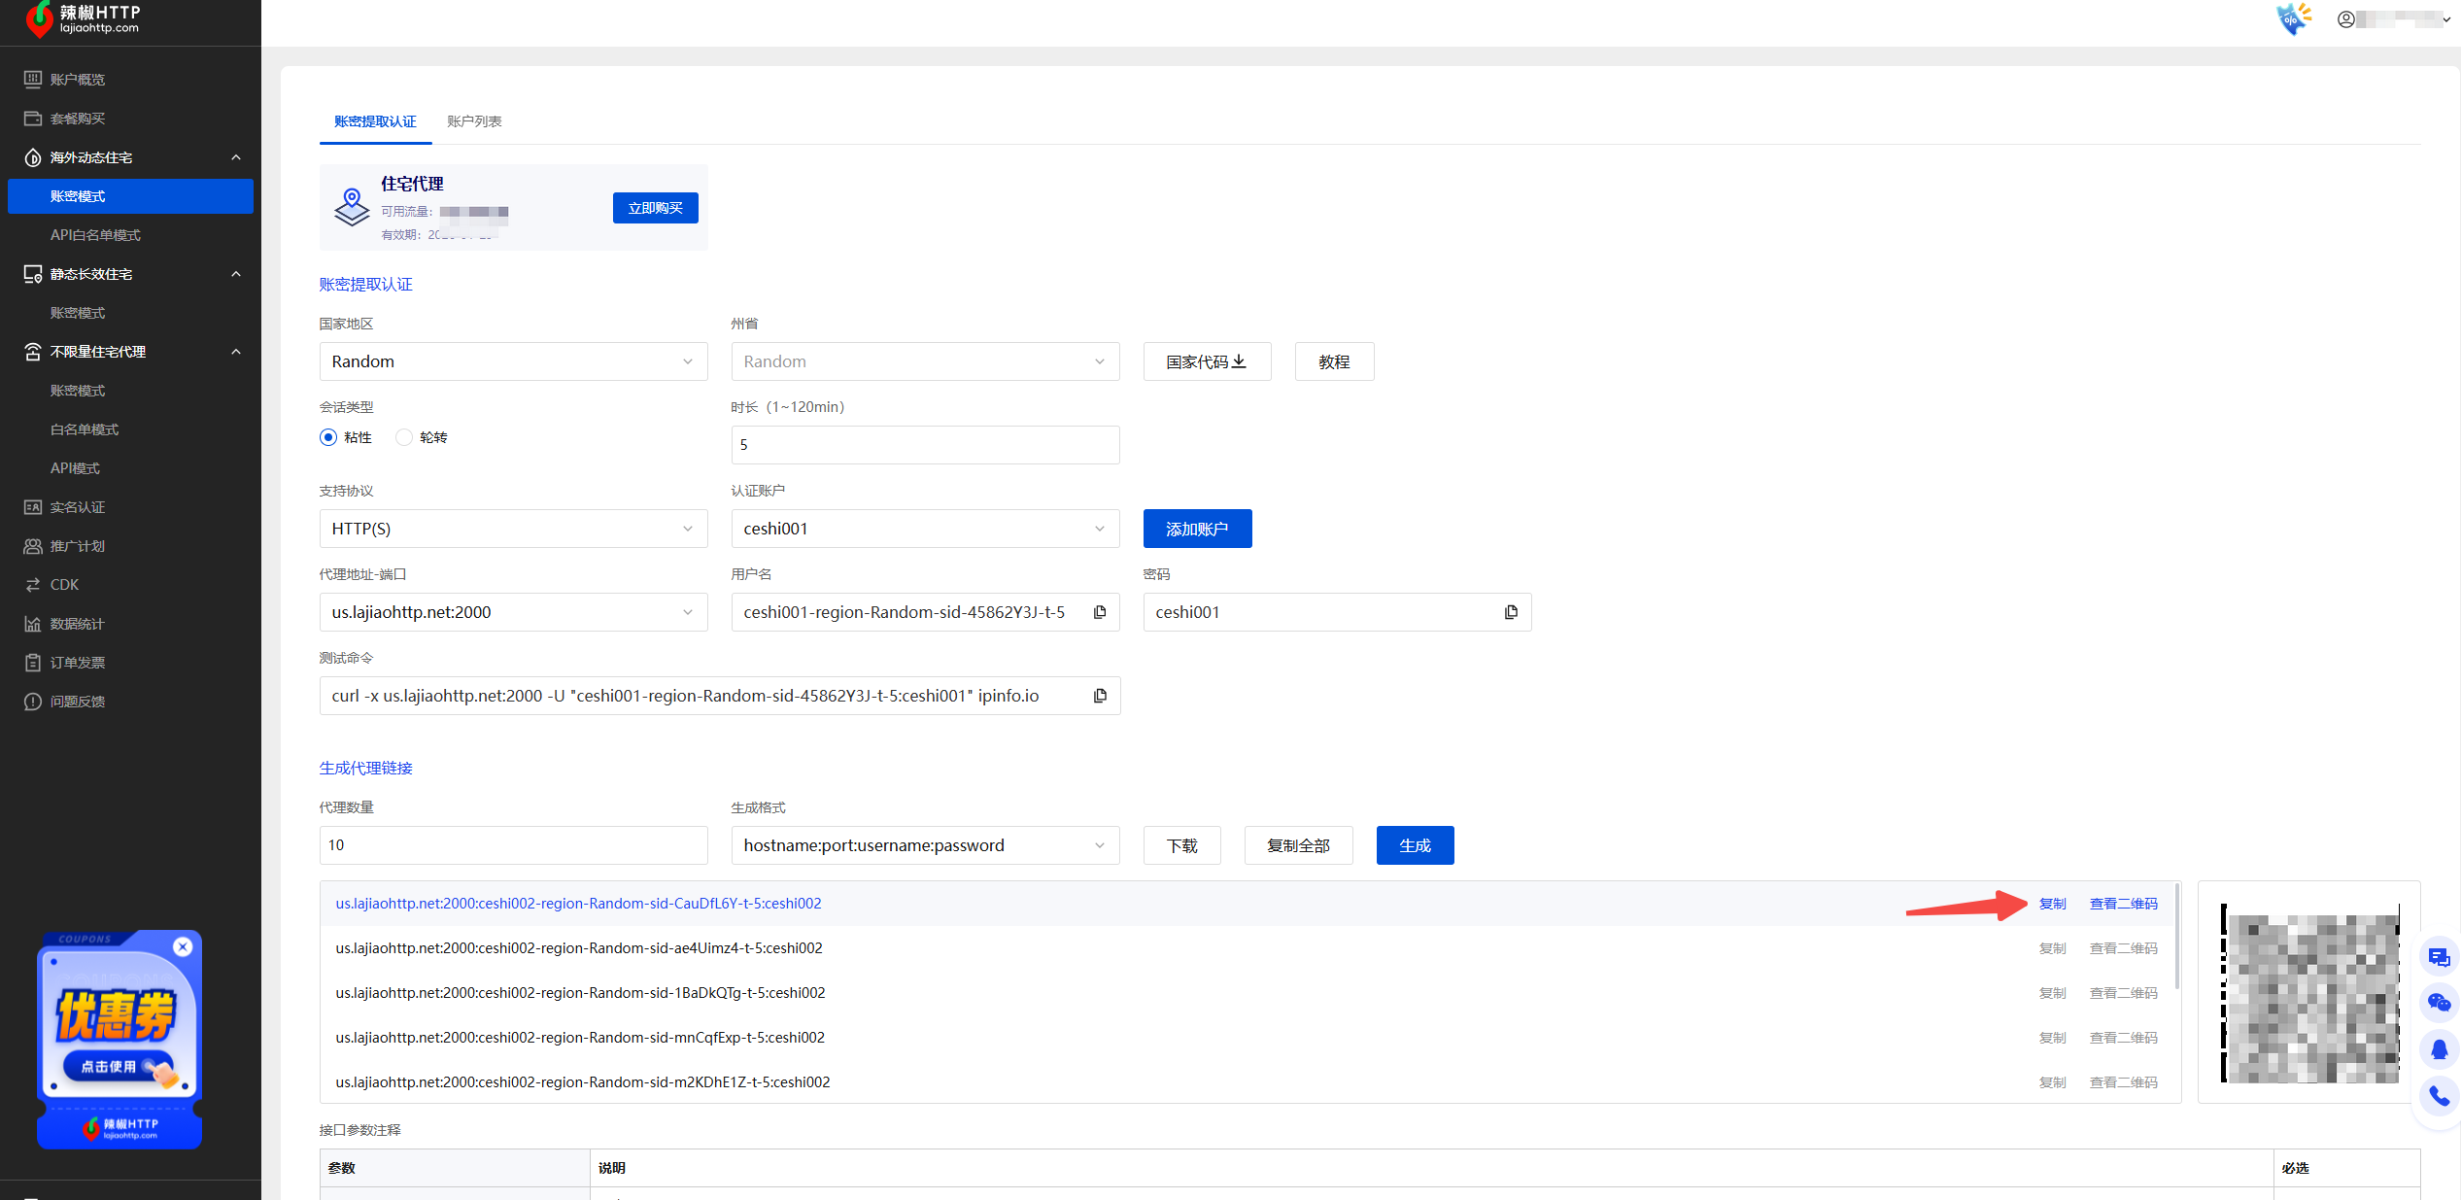
Task: Collapse the 海外动态住宅 sidebar section
Action: click(235, 157)
